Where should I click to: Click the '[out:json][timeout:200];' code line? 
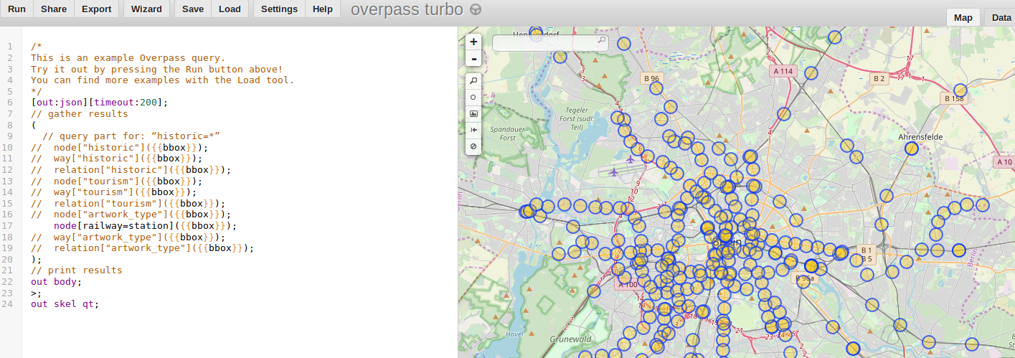[x=99, y=103]
